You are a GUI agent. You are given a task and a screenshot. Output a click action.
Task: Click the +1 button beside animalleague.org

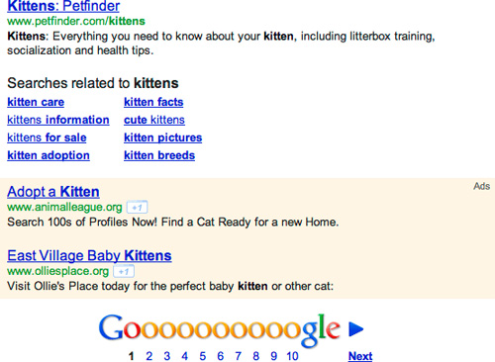pyautogui.click(x=137, y=208)
